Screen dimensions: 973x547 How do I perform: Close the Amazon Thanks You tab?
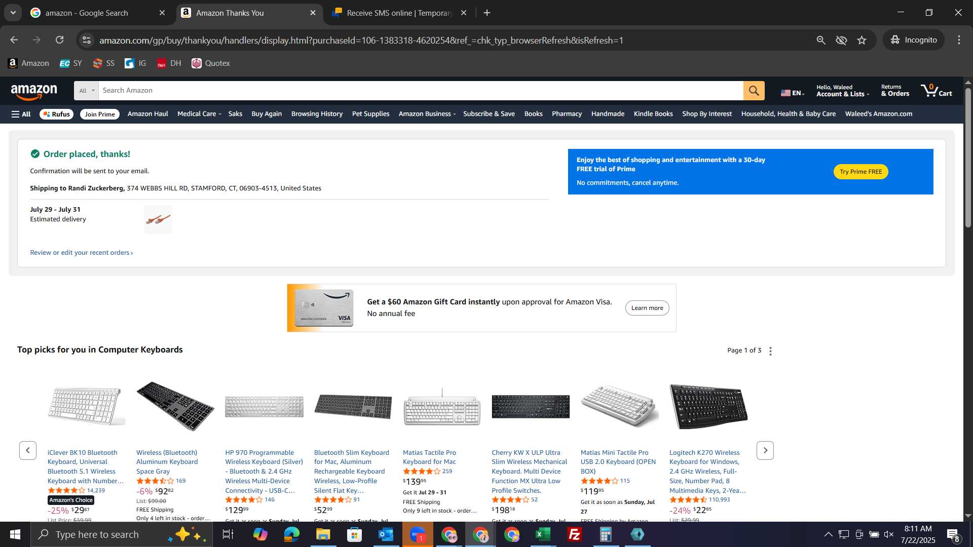click(313, 13)
